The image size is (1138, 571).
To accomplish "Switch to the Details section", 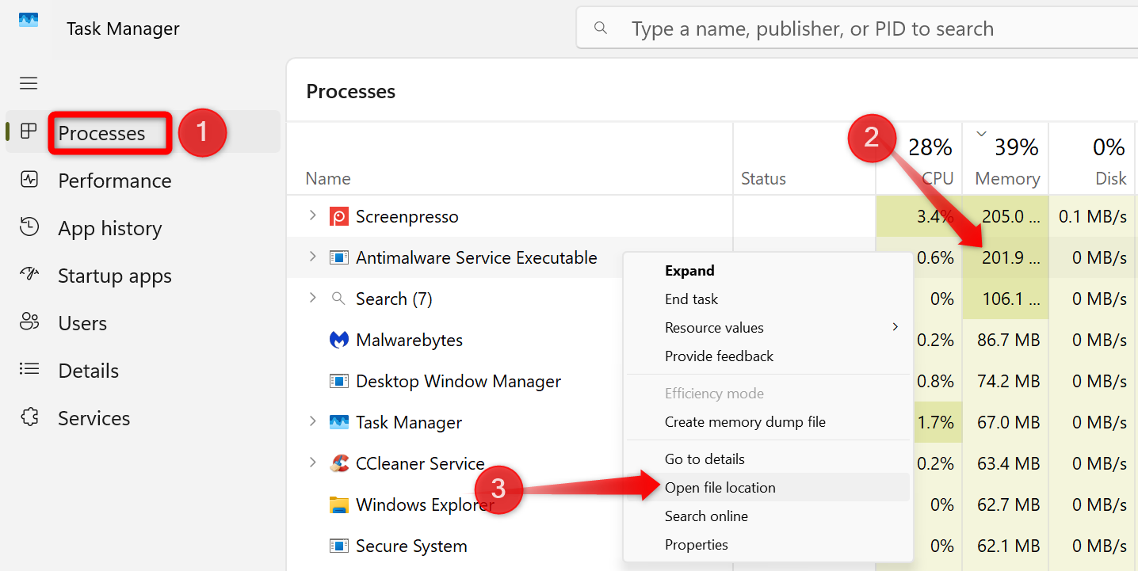I will 87,370.
